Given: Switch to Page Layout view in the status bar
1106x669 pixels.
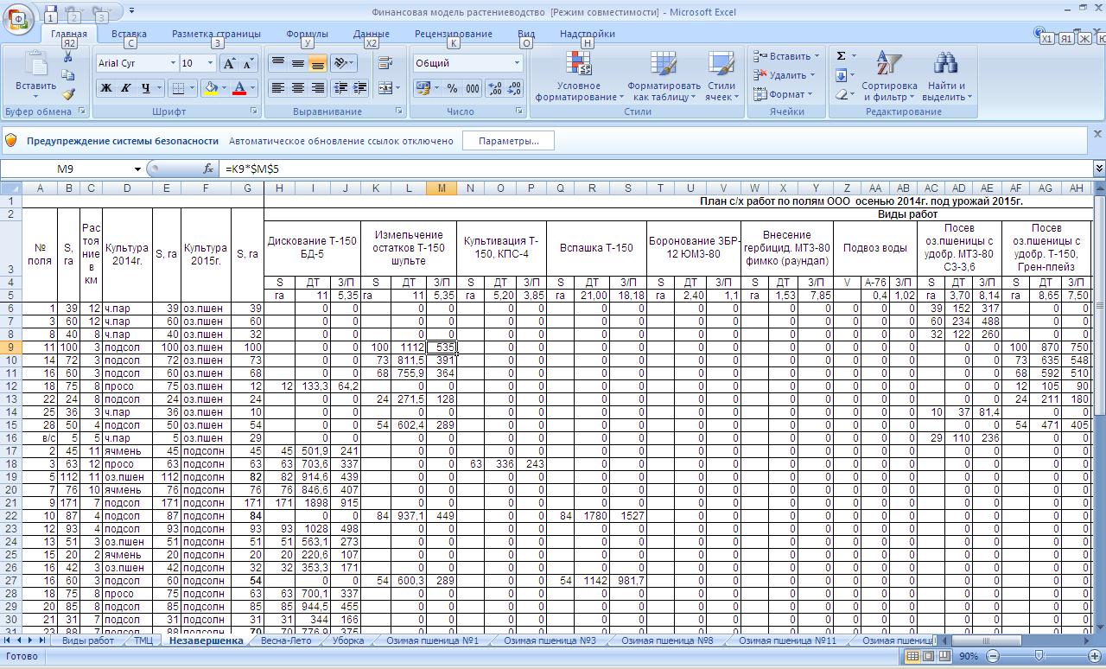Looking at the screenshot, I should (x=929, y=656).
